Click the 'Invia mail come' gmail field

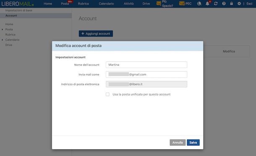(x=146, y=74)
